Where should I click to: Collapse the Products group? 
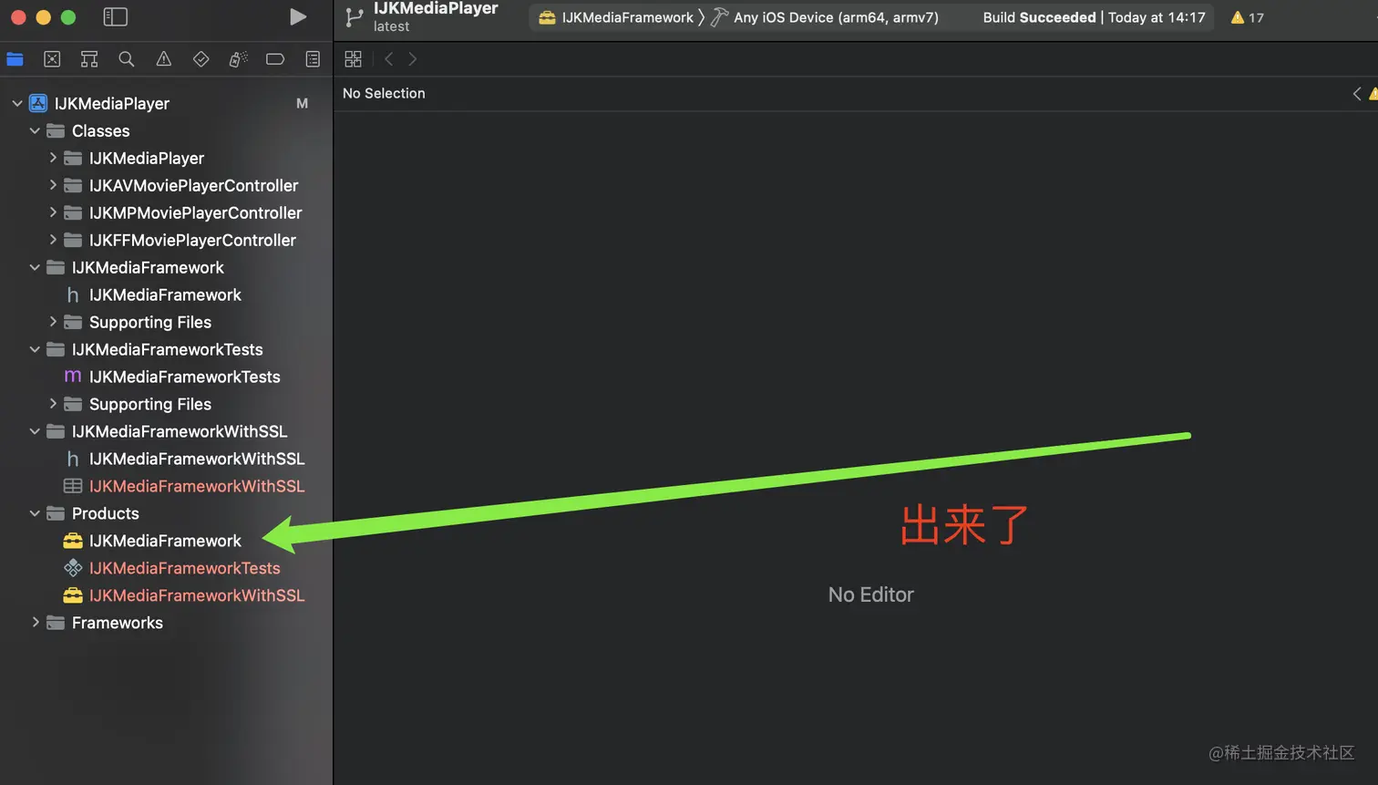coord(35,513)
